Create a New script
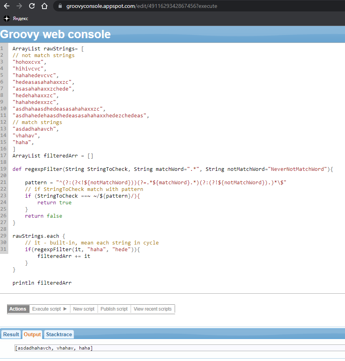 tap(84, 309)
